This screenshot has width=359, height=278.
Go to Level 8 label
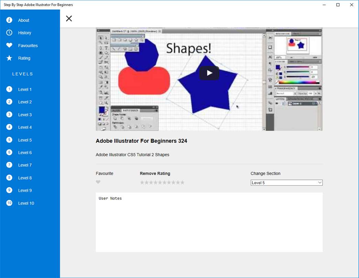tap(25, 178)
